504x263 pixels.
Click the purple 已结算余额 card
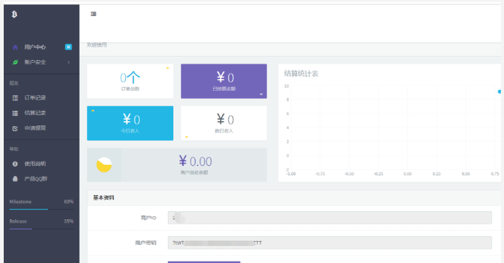tap(224, 81)
